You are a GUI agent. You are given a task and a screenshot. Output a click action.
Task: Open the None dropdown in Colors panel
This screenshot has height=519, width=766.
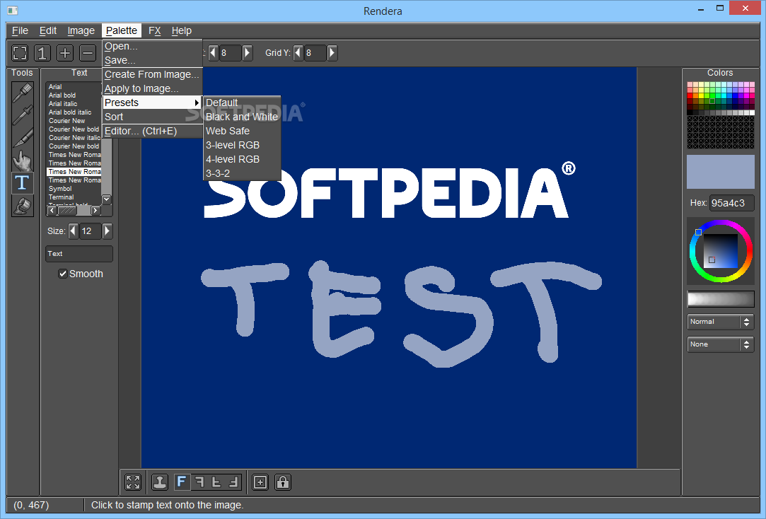[x=720, y=344]
